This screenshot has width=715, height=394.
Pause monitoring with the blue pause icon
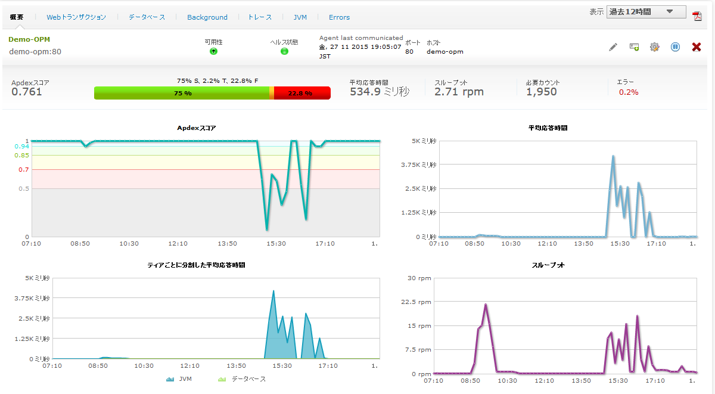coord(675,47)
